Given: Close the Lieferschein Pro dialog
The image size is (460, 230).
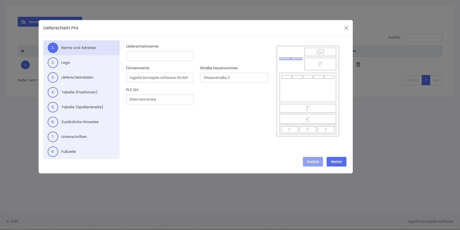Looking at the screenshot, I should pos(346,28).
